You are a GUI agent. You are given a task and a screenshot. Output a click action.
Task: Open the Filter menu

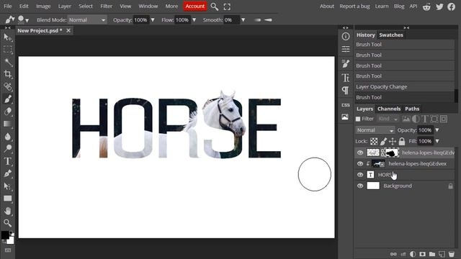(x=106, y=6)
